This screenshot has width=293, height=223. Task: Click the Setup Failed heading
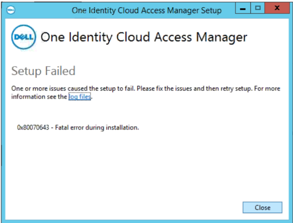pyautogui.click(x=43, y=71)
